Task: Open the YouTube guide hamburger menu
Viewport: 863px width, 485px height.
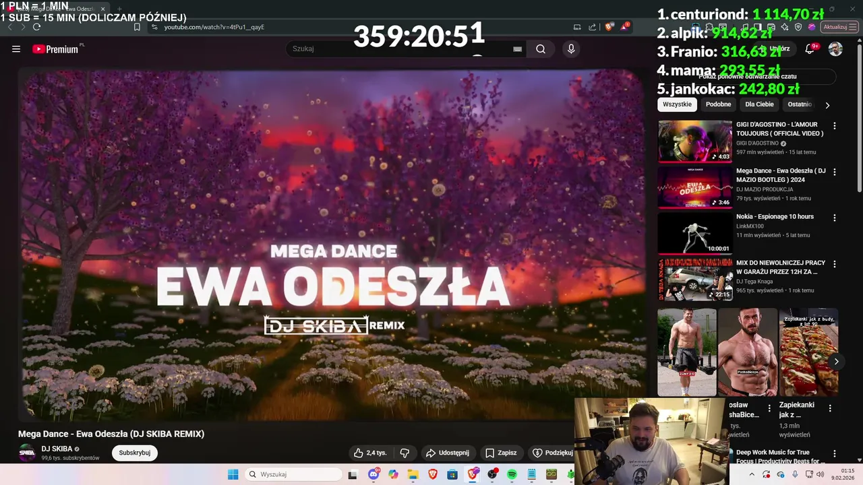Action: point(16,48)
